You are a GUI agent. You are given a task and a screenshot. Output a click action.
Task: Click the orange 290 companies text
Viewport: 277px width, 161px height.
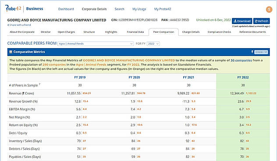click(54, 65)
